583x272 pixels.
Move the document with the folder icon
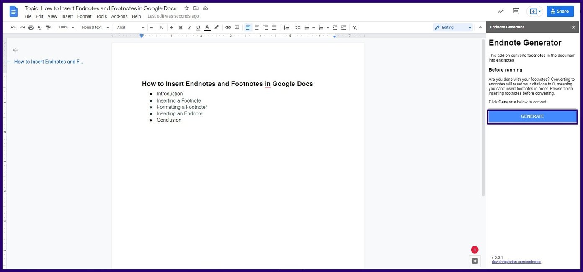[196, 8]
